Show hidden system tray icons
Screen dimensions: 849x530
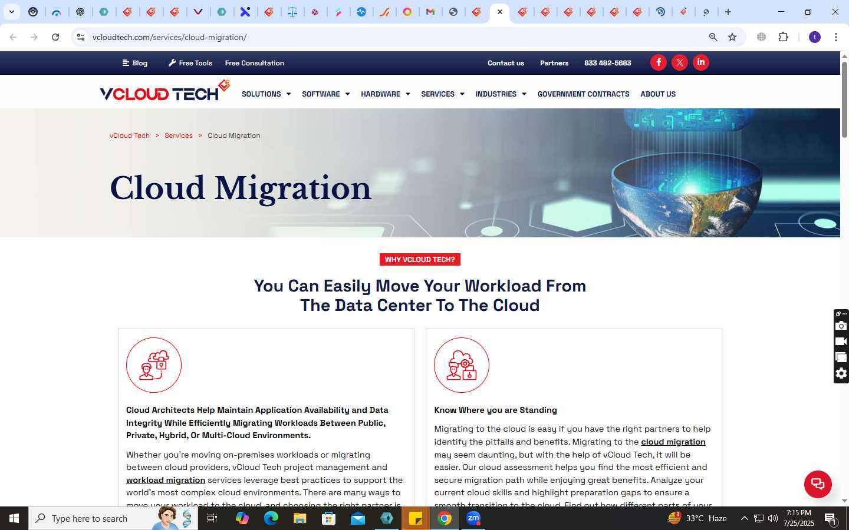click(x=744, y=518)
